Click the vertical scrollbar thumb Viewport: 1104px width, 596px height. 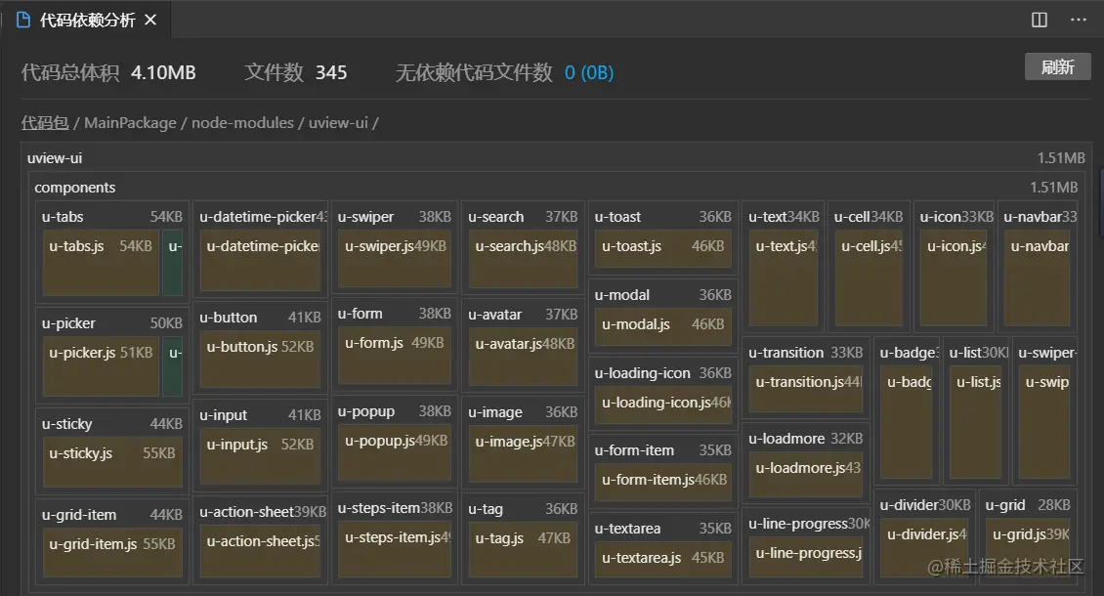[1100, 204]
